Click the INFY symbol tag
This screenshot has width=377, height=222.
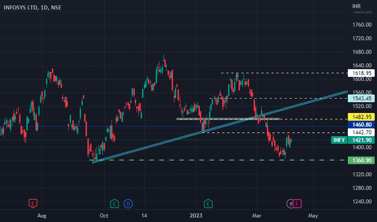[339, 140]
